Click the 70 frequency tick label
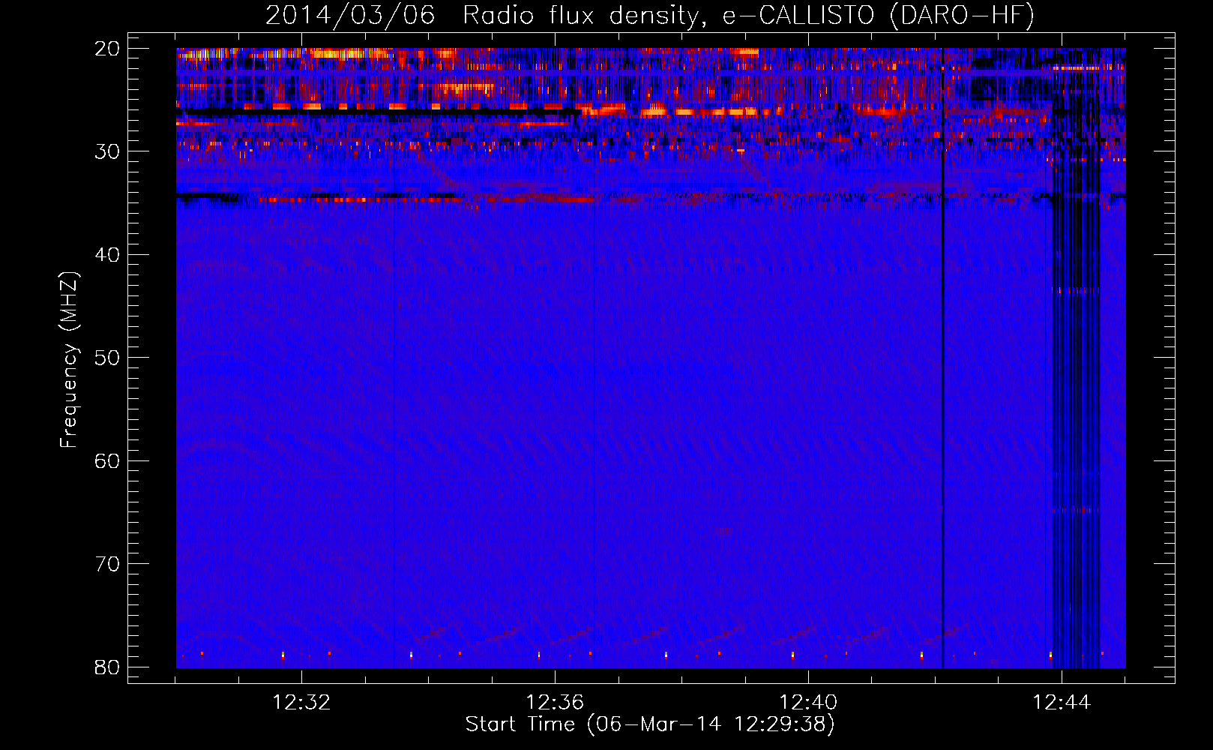The image size is (1213, 750). point(107,564)
